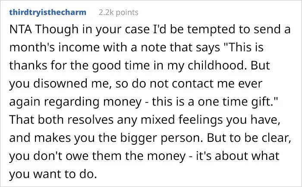Select the phrase month's income
This screenshot has height=187, width=302.
pyautogui.click(x=54, y=47)
